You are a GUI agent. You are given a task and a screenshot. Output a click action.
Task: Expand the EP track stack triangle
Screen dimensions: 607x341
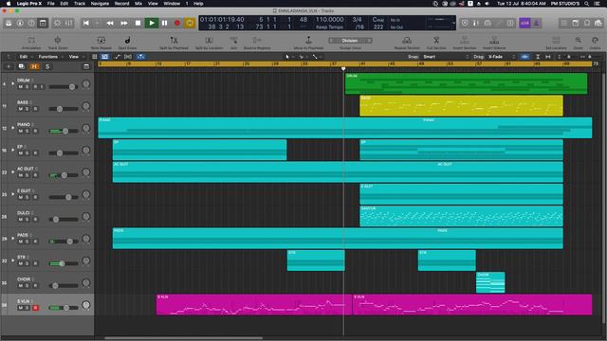pyautogui.click(x=12, y=150)
